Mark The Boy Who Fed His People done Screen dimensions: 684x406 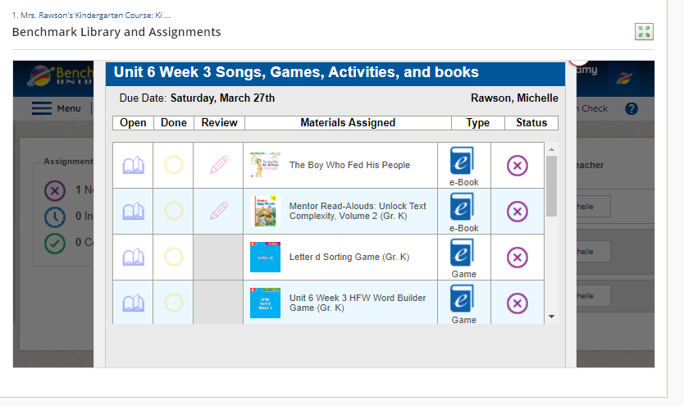coord(173,166)
